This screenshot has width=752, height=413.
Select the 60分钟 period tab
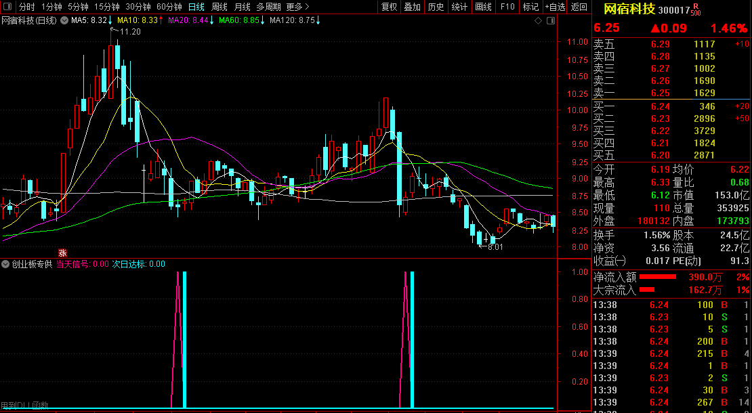point(169,7)
